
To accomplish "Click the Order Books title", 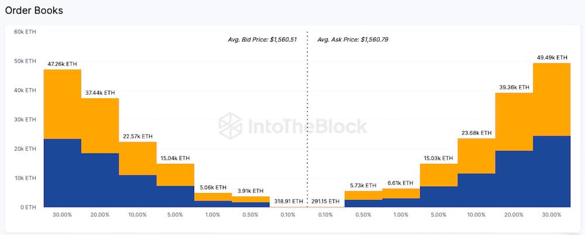I will point(34,11).
